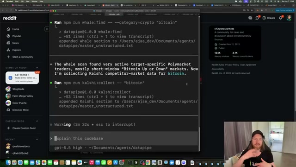
Task: Open Terminal in the Dock
Action: [x=130, y=162]
